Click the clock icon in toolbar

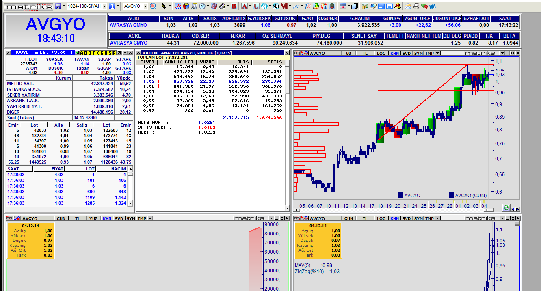click(x=202, y=6)
